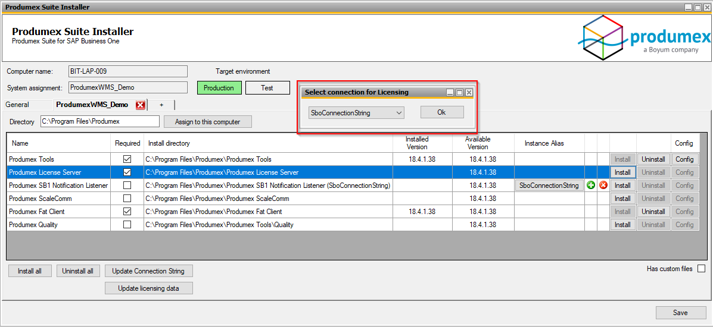Toggle Required checkbox for Produmex Fat Client
Image resolution: width=713 pixels, height=327 pixels.
127,212
